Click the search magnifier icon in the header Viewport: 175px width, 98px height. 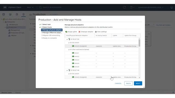coord(40,7)
